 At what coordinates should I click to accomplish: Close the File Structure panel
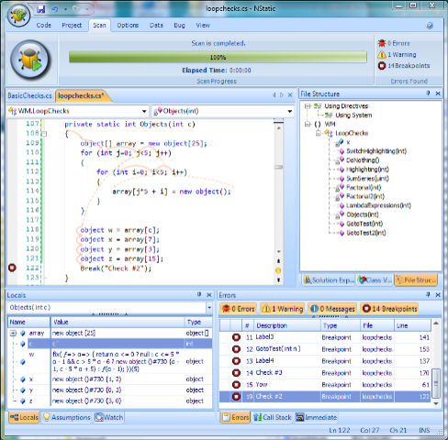[x=438, y=93]
